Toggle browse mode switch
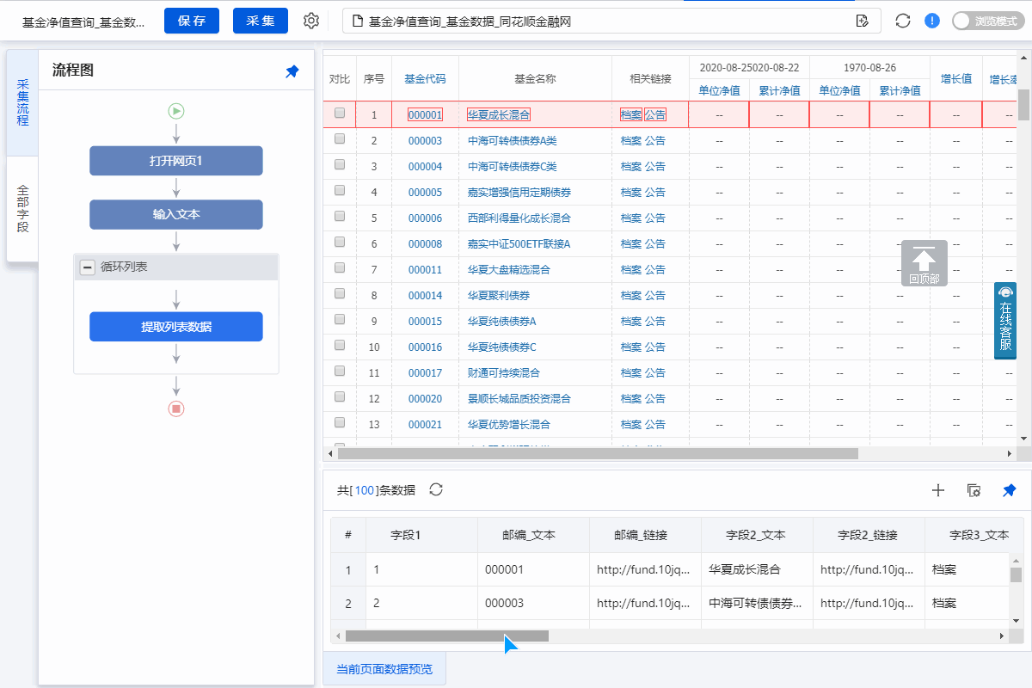 click(986, 21)
